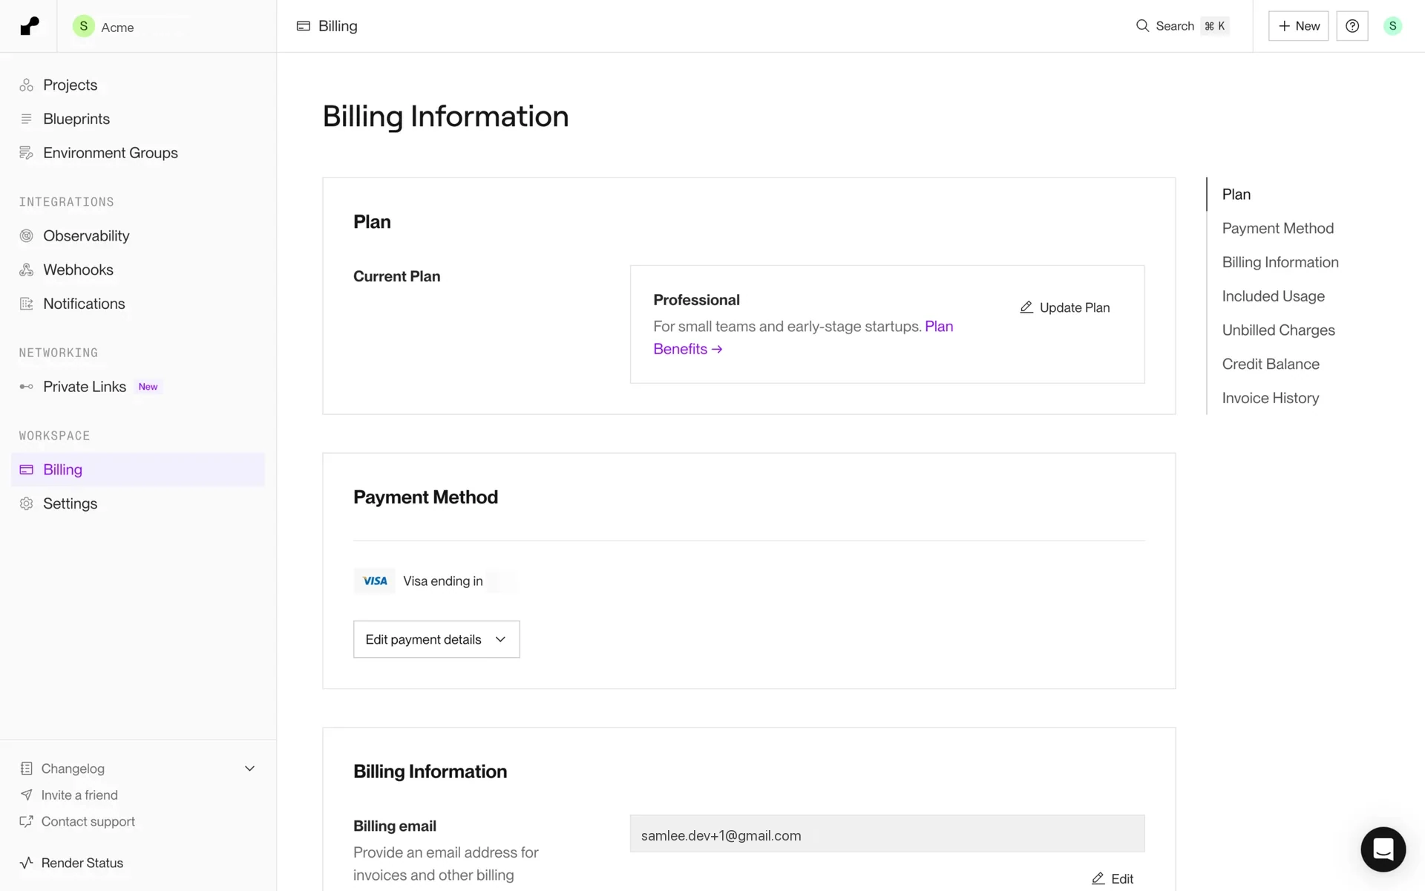
Task: Open the help question mark button
Action: (x=1352, y=26)
